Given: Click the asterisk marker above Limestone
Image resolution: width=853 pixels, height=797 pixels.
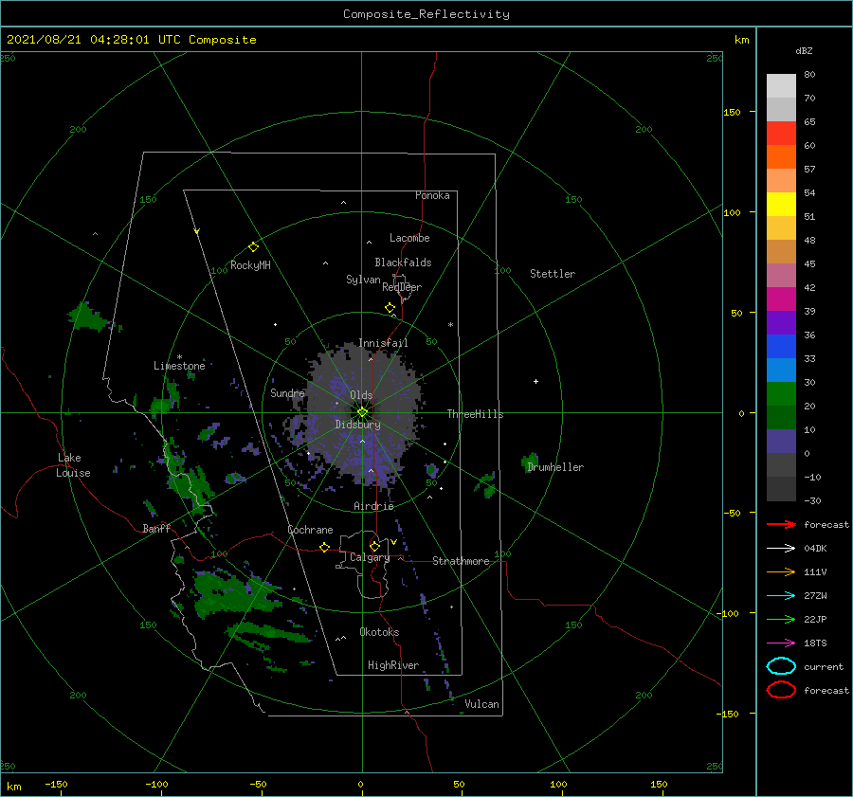Looking at the screenshot, I should pos(179,357).
